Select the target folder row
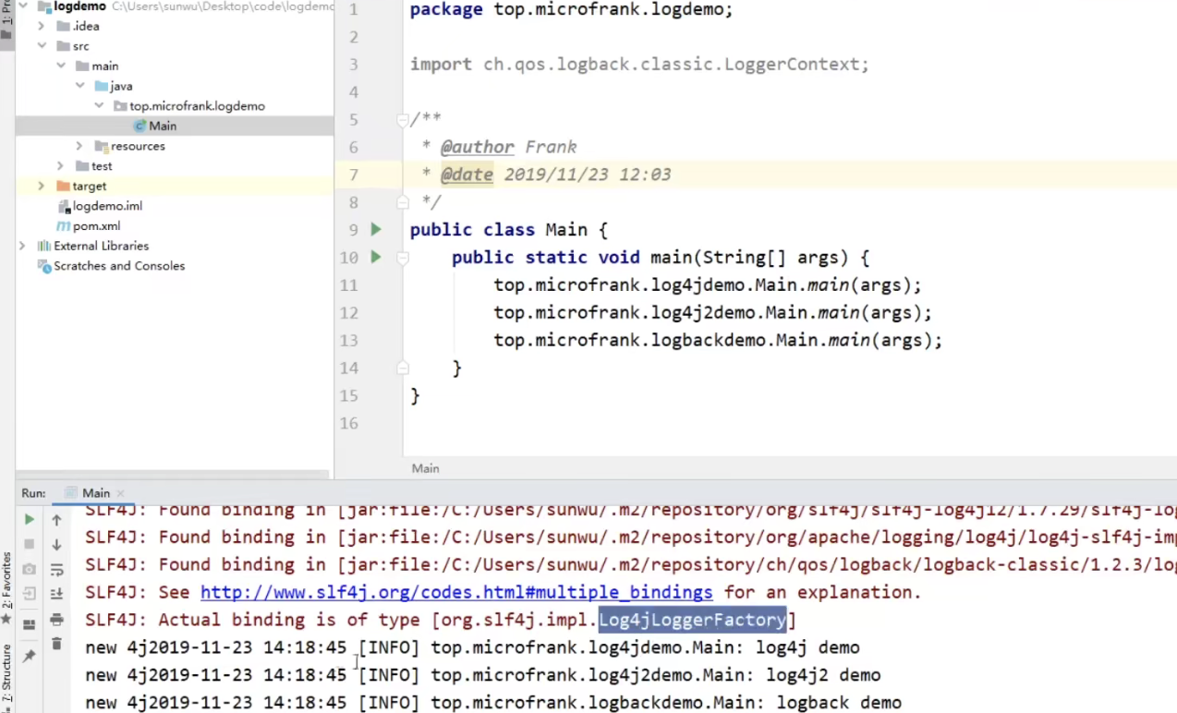This screenshot has height=713, width=1177. (174, 186)
